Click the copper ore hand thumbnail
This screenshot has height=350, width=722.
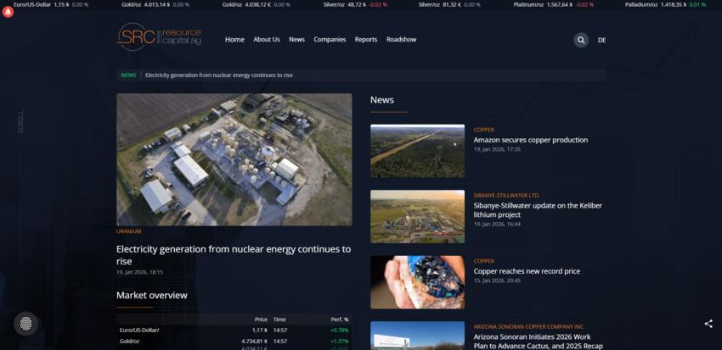(x=417, y=282)
